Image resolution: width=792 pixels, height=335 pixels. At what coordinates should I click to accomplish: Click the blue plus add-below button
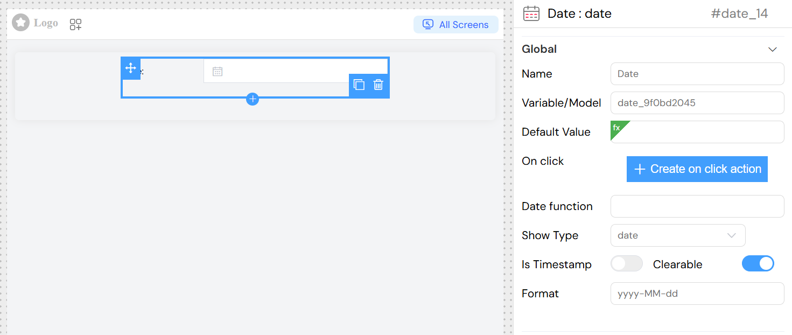tap(253, 99)
